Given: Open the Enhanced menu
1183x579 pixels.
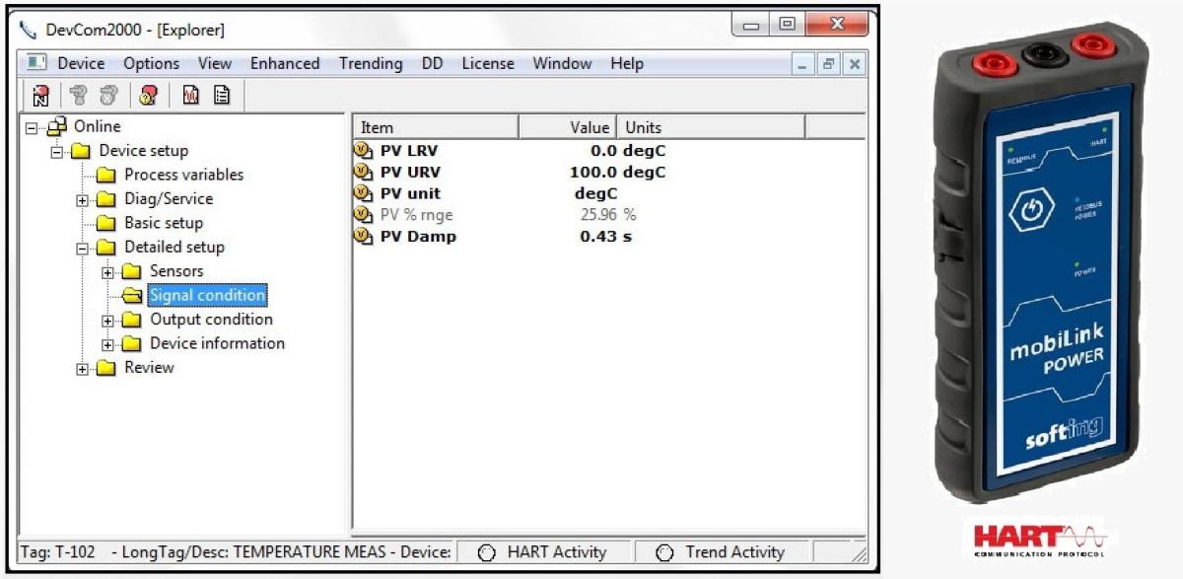Looking at the screenshot, I should [285, 63].
